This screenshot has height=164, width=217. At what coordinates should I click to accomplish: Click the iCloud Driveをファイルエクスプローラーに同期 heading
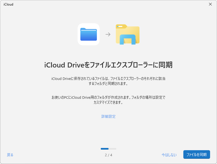108,65
